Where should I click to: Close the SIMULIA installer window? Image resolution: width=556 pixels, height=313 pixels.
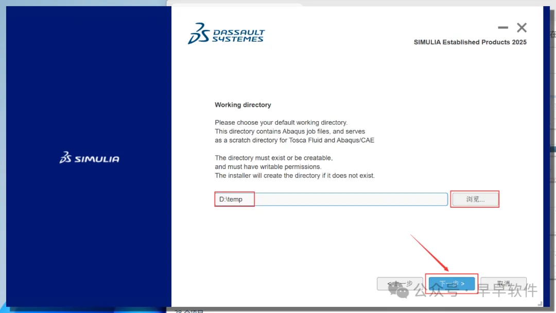(x=522, y=27)
